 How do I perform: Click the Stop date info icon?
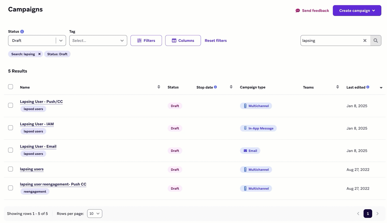215,87
